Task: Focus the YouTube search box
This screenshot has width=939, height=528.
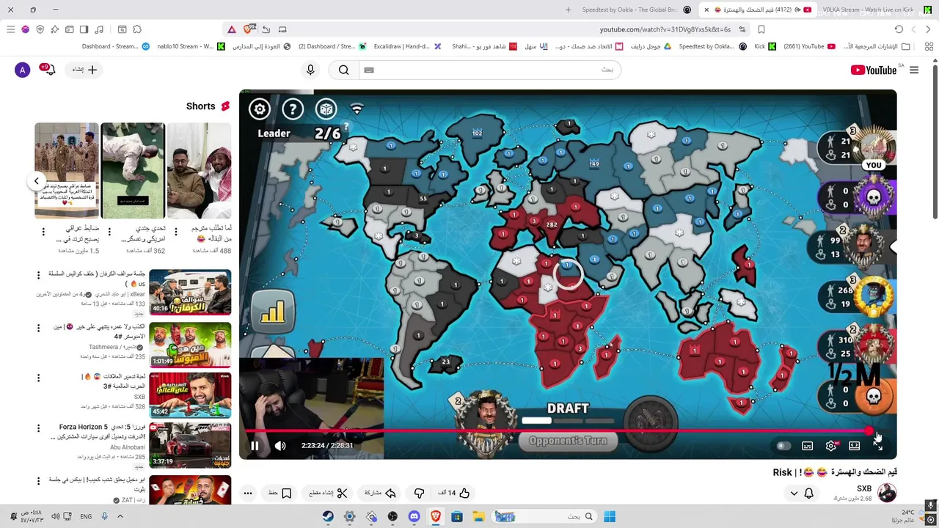Action: (x=492, y=70)
